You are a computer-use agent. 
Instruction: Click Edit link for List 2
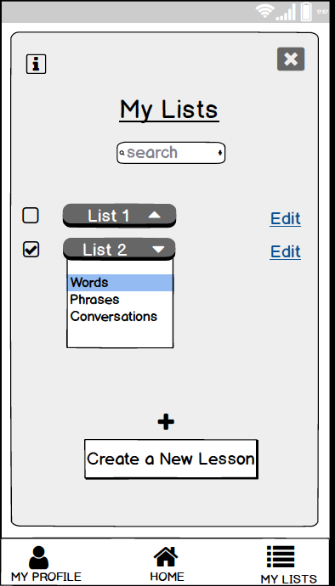click(x=286, y=252)
